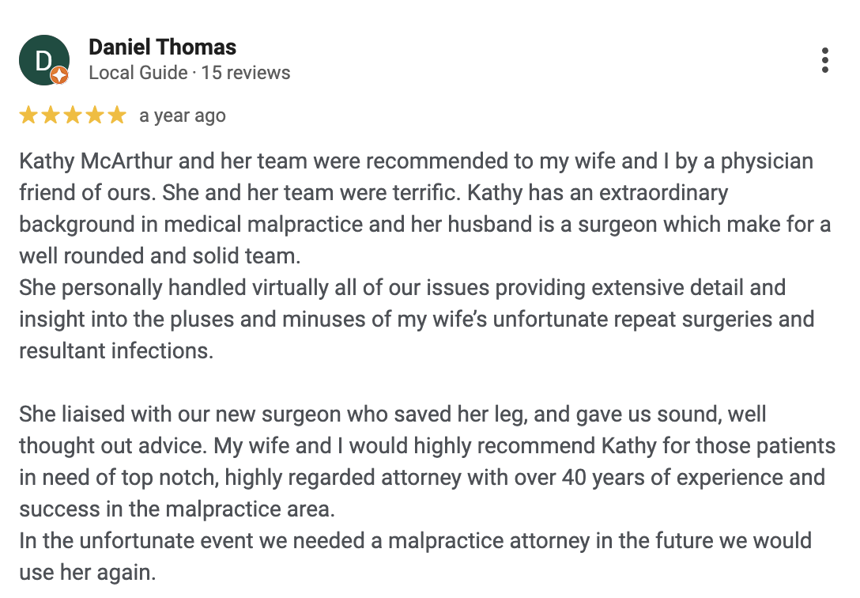Click the Local Guide label
The image size is (860, 598).
(138, 73)
